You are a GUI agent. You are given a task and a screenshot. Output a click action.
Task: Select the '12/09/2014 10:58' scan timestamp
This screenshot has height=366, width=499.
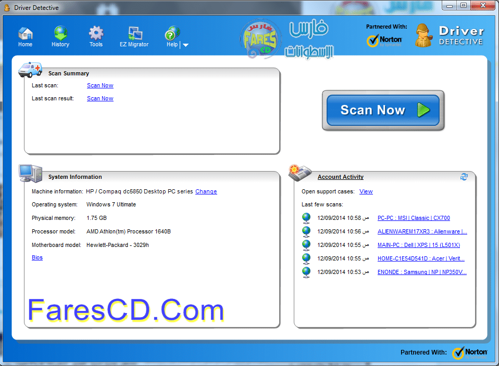(339, 218)
